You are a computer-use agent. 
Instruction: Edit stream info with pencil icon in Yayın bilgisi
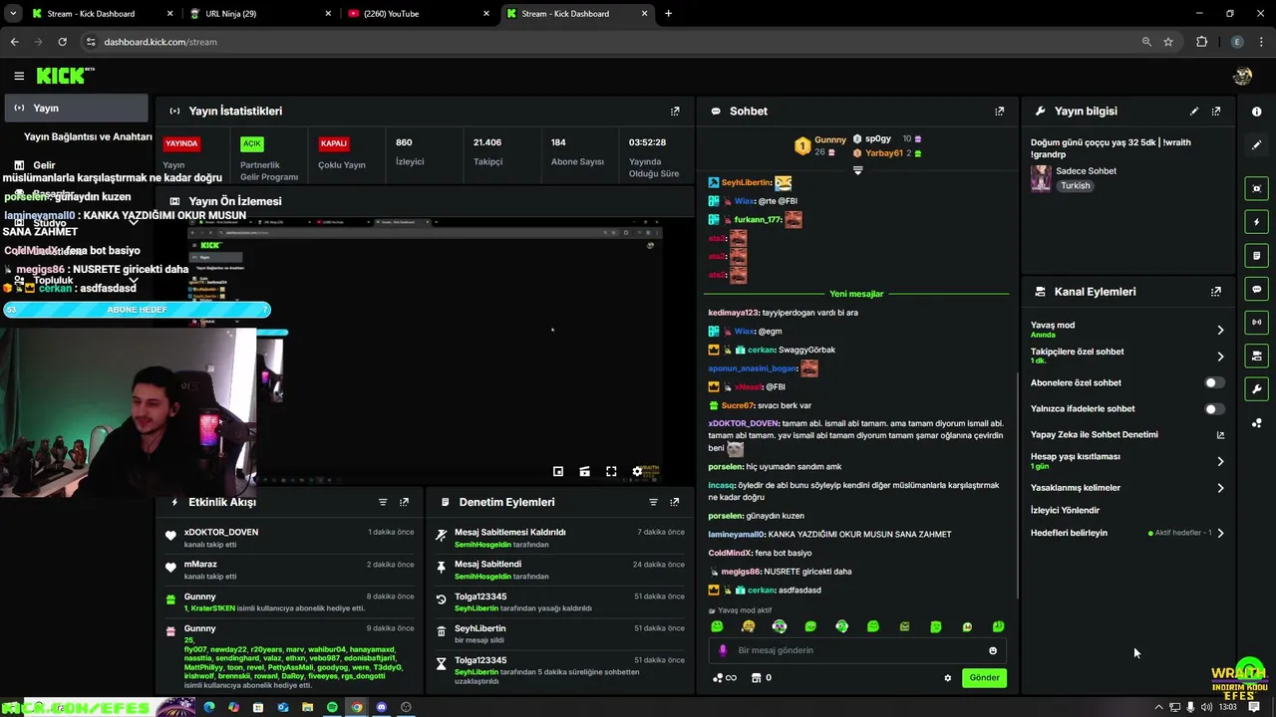click(1194, 112)
